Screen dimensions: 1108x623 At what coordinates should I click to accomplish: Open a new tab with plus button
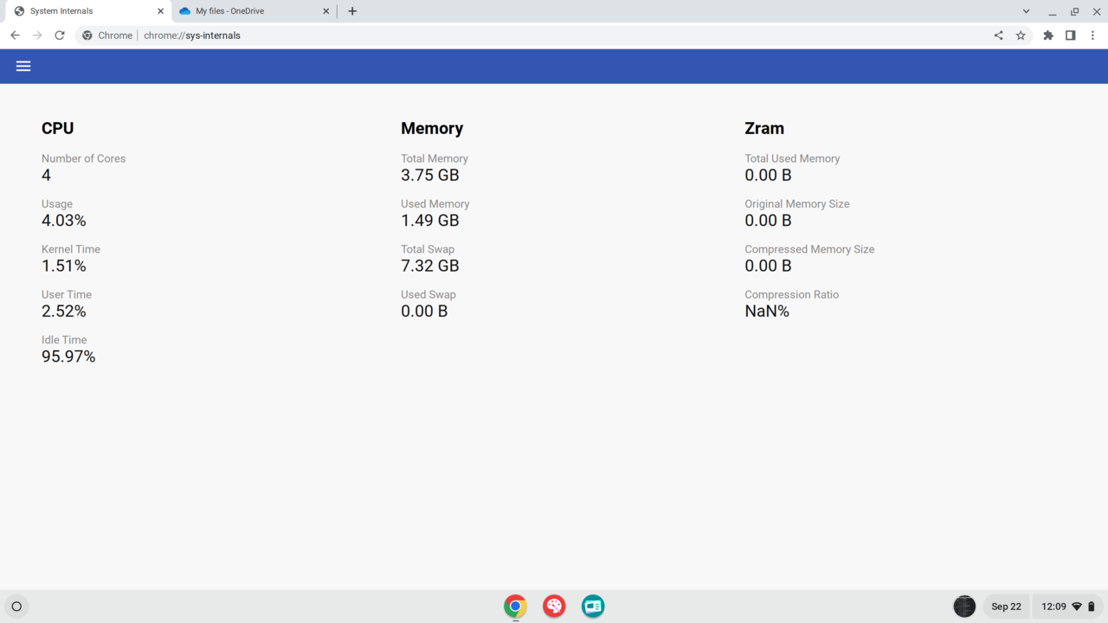click(x=352, y=11)
